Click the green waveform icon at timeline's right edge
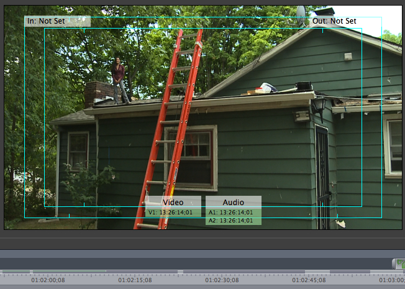Viewport: 405px width, 289px height. click(398, 264)
